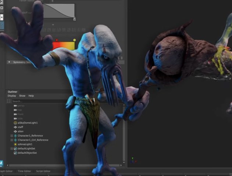Open the Outliner Help menu
The height and width of the screenshot is (176, 232).
pyautogui.click(x=31, y=96)
